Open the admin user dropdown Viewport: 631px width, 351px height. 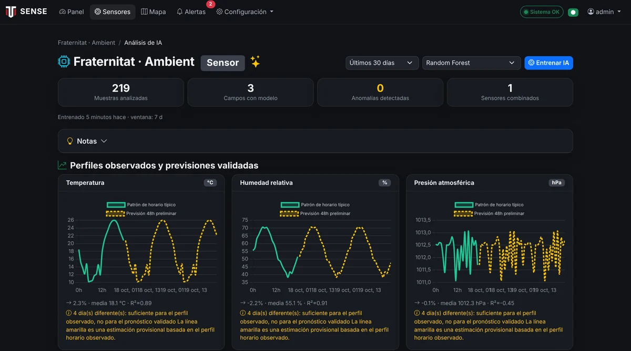[604, 12]
